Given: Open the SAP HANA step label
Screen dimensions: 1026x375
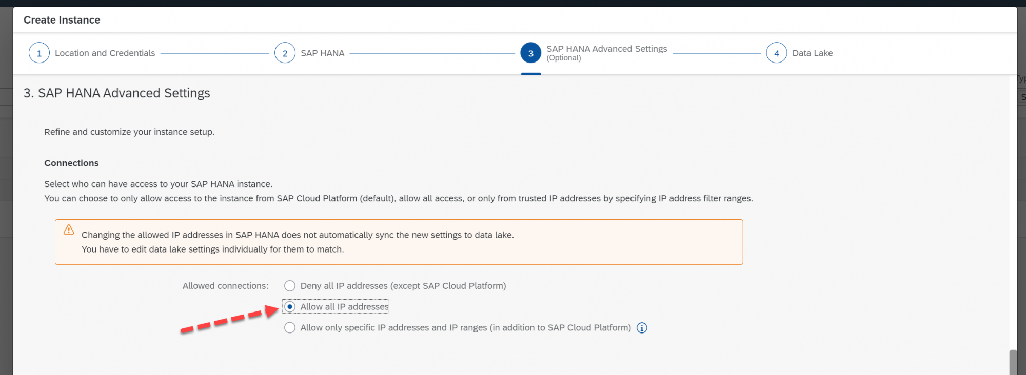Looking at the screenshot, I should [x=322, y=53].
